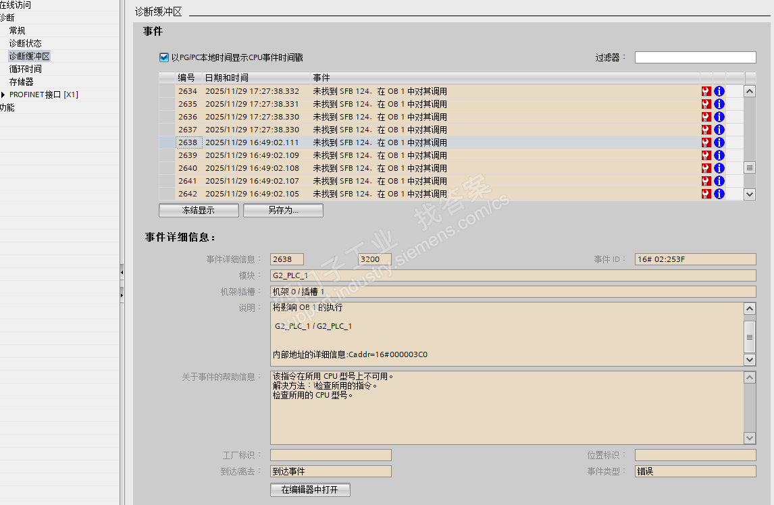Click the 到达/离去 field showing 到达事件
The height and width of the screenshot is (505, 774).
click(x=331, y=471)
